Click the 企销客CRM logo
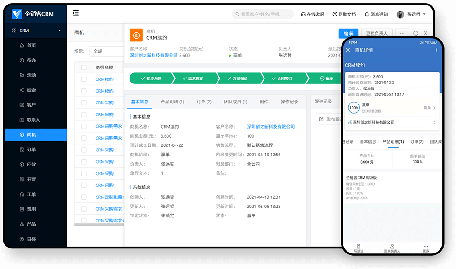The width and height of the screenshot is (456, 269). point(33,14)
